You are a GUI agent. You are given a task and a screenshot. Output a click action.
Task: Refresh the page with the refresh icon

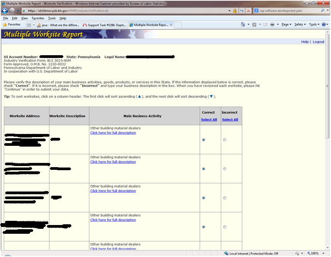(x=242, y=11)
